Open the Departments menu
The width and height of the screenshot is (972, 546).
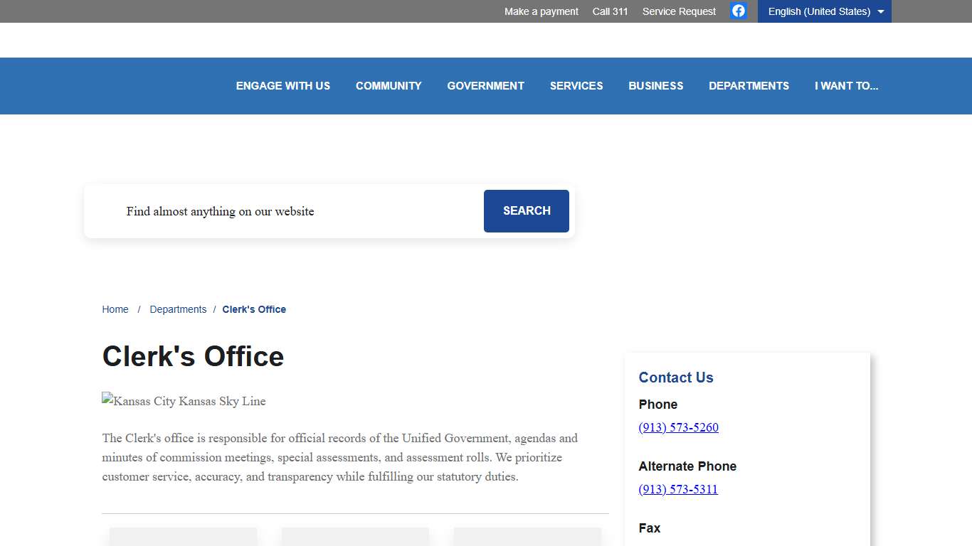coord(749,86)
